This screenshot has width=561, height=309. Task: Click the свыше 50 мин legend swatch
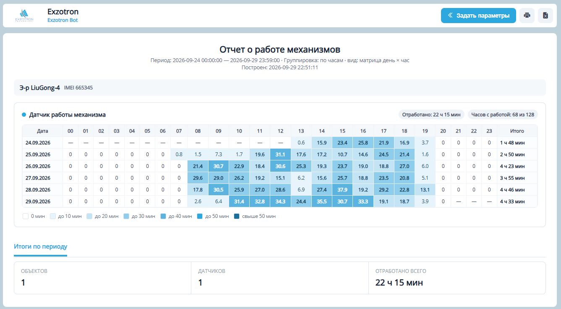click(x=237, y=217)
